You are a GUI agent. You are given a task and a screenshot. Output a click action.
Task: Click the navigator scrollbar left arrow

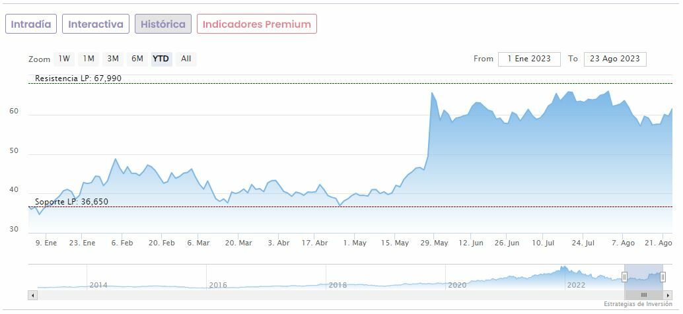[x=32, y=295]
